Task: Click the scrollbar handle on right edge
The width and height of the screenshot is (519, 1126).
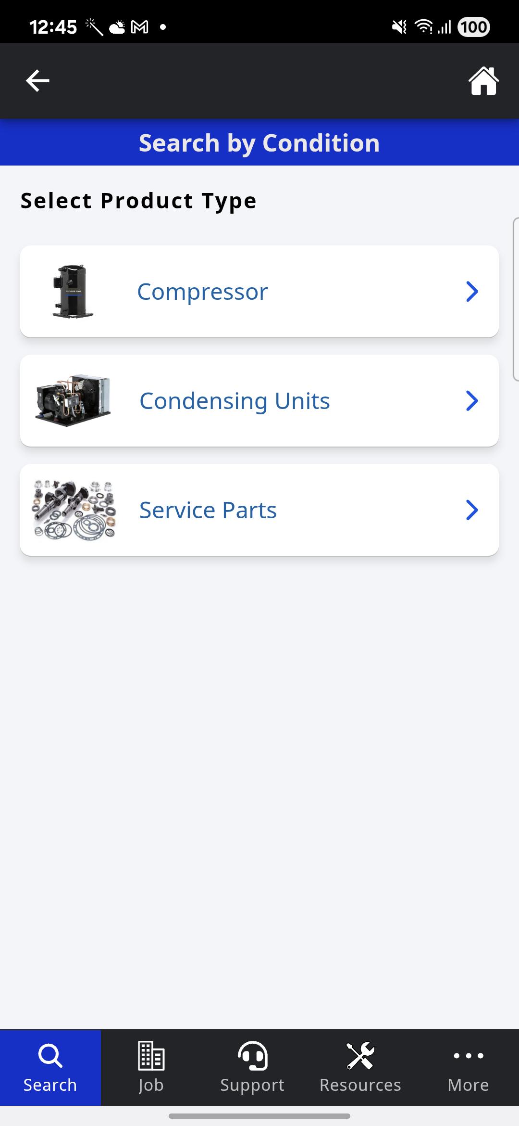Action: pyautogui.click(x=516, y=299)
